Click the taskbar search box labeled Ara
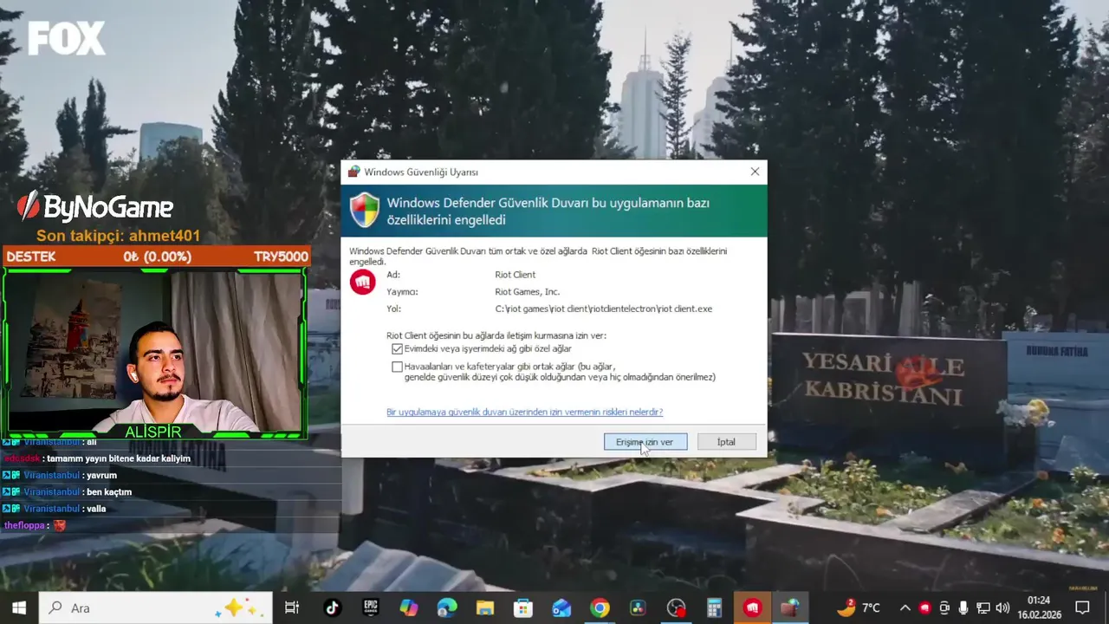Screen dimensions: 1109x624 [x=156, y=608]
